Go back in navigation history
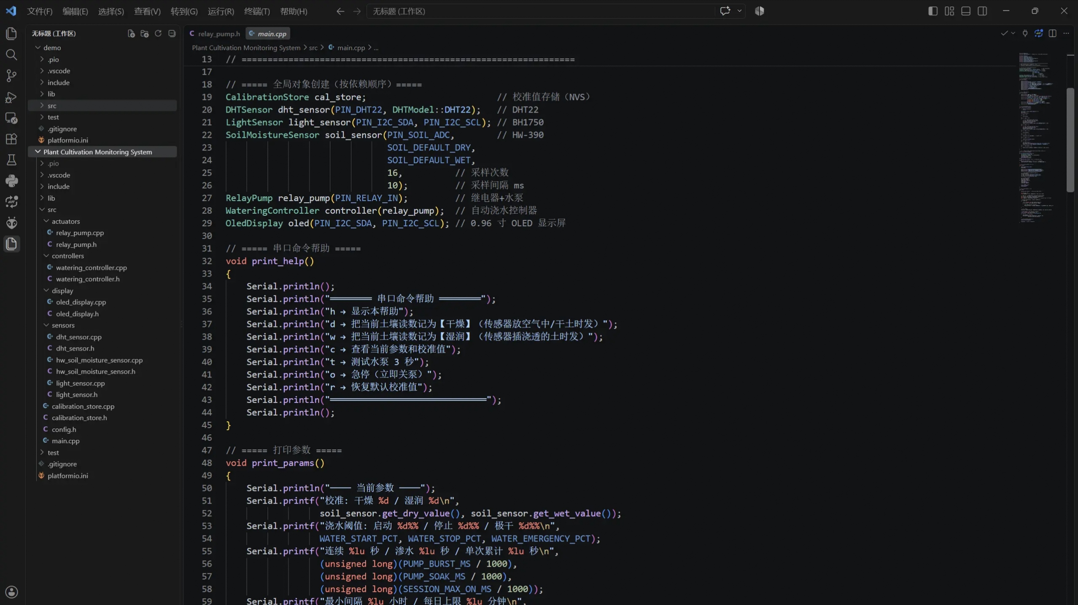 point(340,11)
